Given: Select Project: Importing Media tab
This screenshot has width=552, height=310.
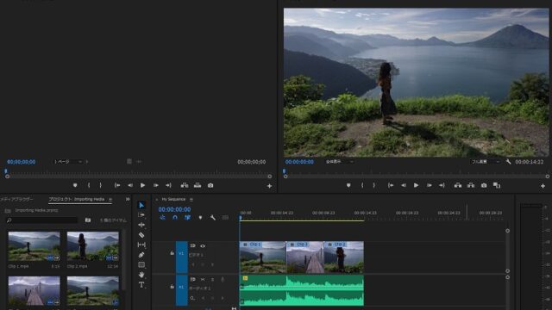Looking at the screenshot, I should [77, 199].
